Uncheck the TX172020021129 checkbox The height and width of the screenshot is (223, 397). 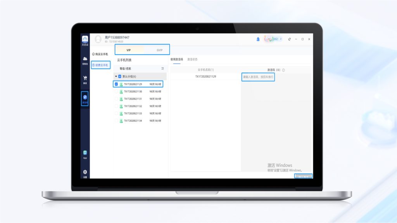click(116, 84)
